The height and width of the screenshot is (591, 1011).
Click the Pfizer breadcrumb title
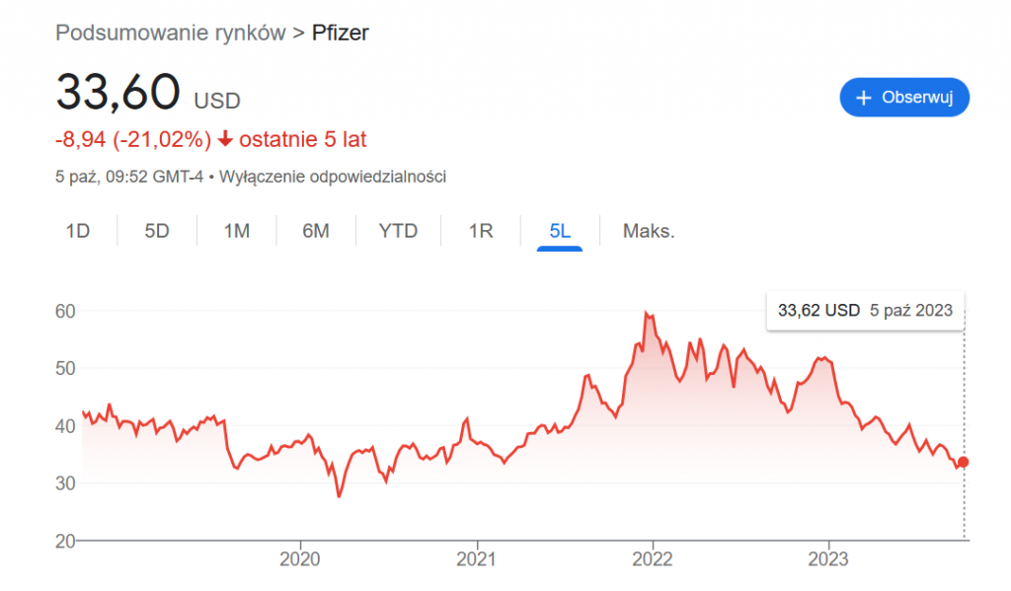click(x=341, y=33)
